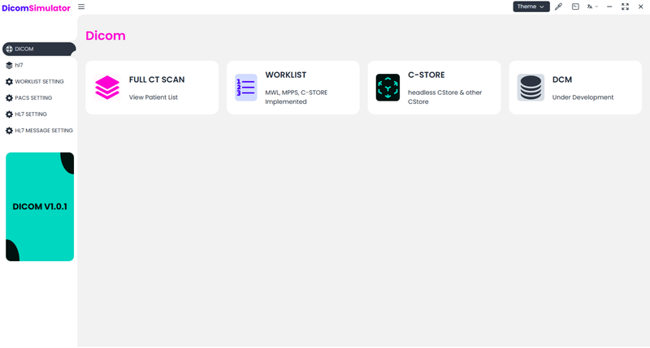
Task: Click the gear icon beside WORKLIST SETTING
Action: click(9, 81)
